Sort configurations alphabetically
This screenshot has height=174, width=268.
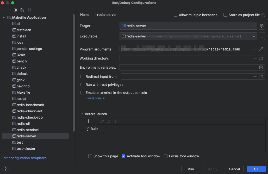coord(29,10)
